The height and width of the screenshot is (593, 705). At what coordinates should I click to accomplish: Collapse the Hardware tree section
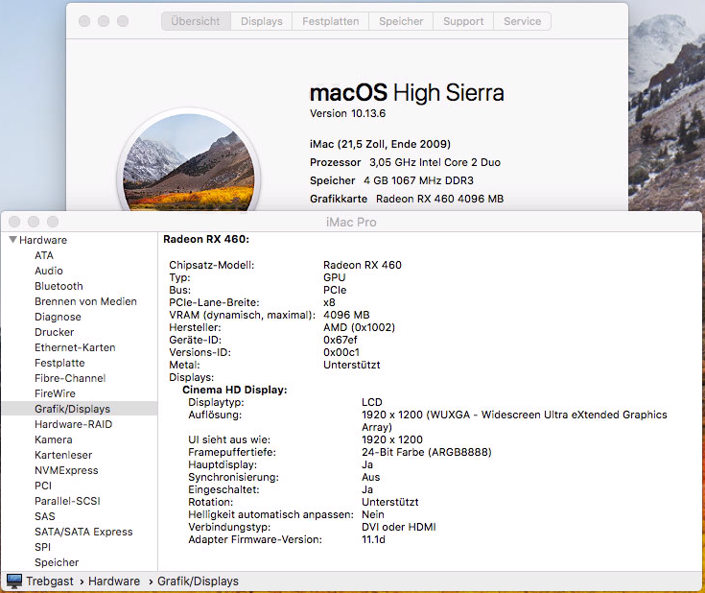pos(13,240)
